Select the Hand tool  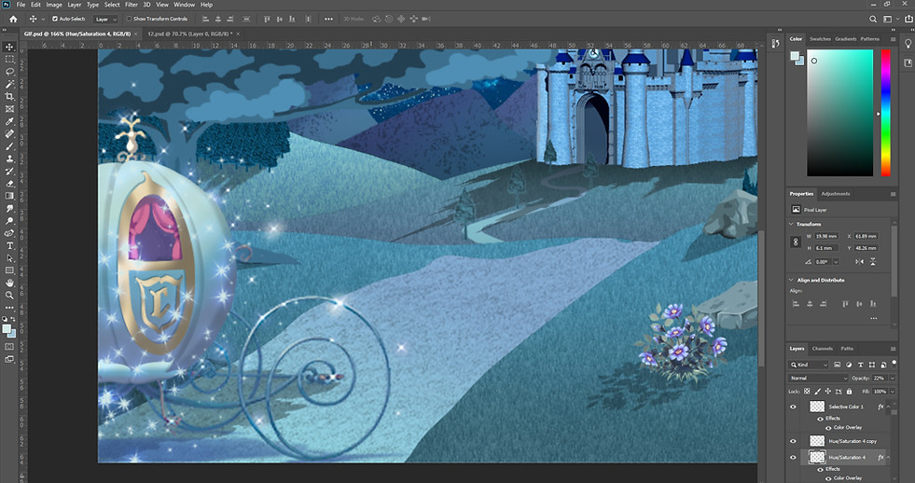pos(9,283)
